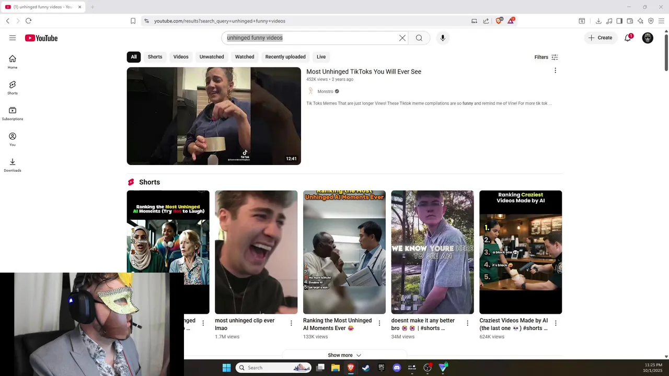Click the YouTube logo
669x376 pixels.
[x=41, y=38]
